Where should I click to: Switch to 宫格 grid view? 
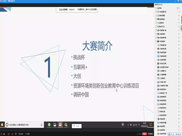point(28,134)
